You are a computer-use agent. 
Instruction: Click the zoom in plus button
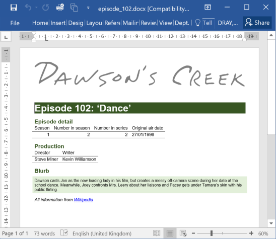(x=251, y=233)
